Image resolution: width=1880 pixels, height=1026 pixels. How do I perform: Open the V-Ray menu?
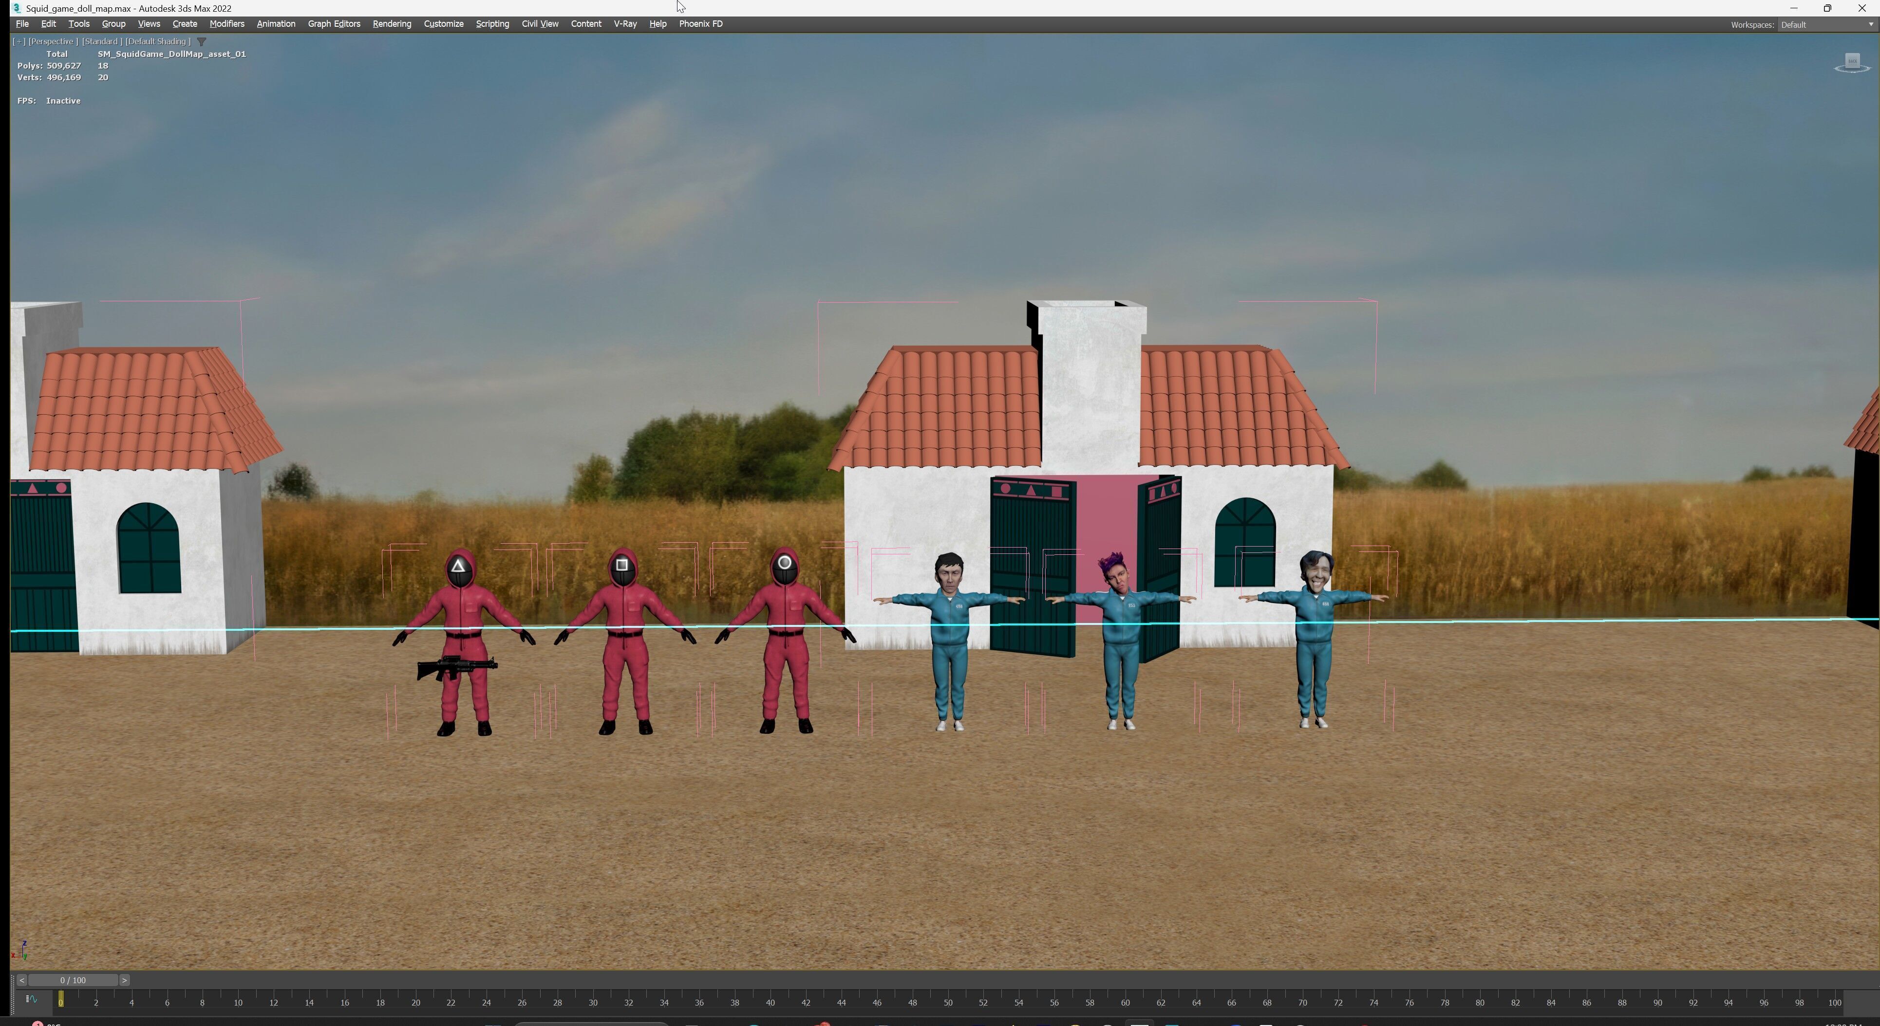625,24
